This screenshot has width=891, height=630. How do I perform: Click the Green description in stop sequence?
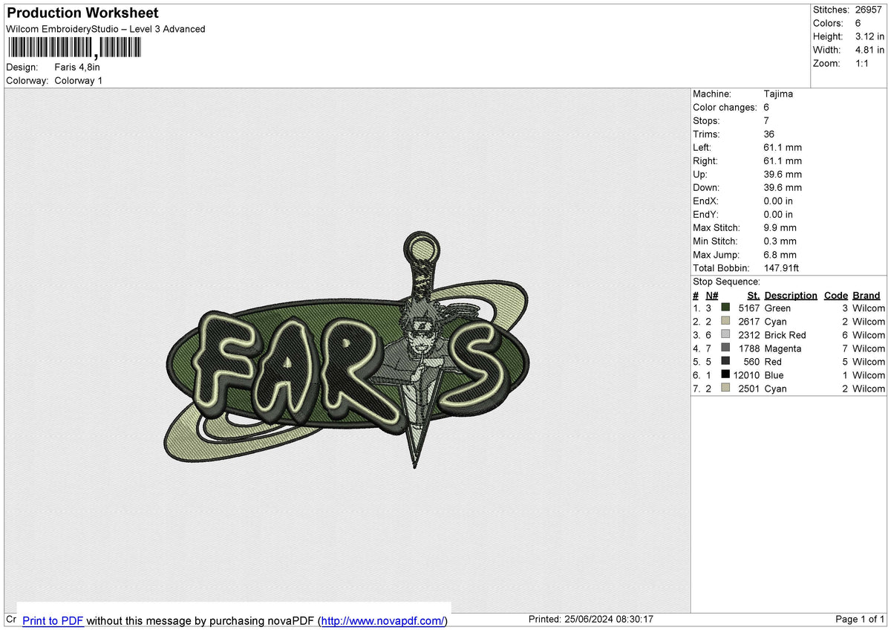click(x=777, y=308)
